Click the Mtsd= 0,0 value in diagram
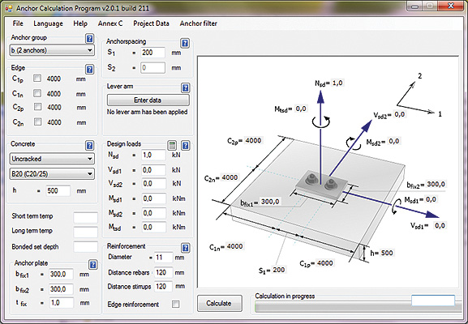Viewport: 468px width, 324px height. [301, 109]
